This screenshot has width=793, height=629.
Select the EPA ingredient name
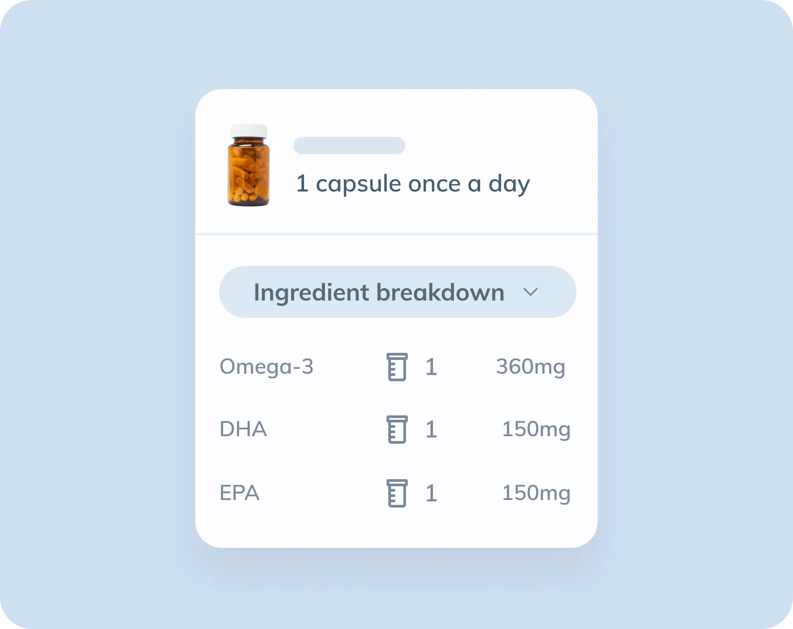tap(240, 493)
